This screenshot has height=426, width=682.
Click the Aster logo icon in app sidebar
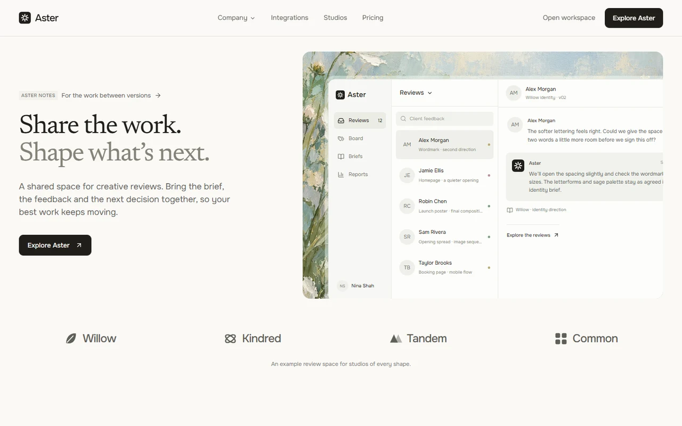340,95
